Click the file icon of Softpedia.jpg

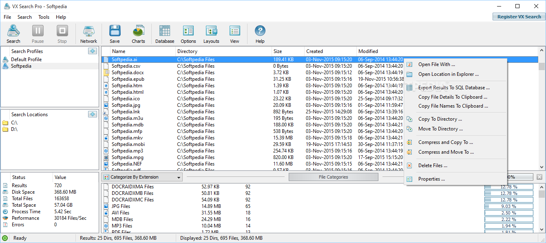click(106, 105)
